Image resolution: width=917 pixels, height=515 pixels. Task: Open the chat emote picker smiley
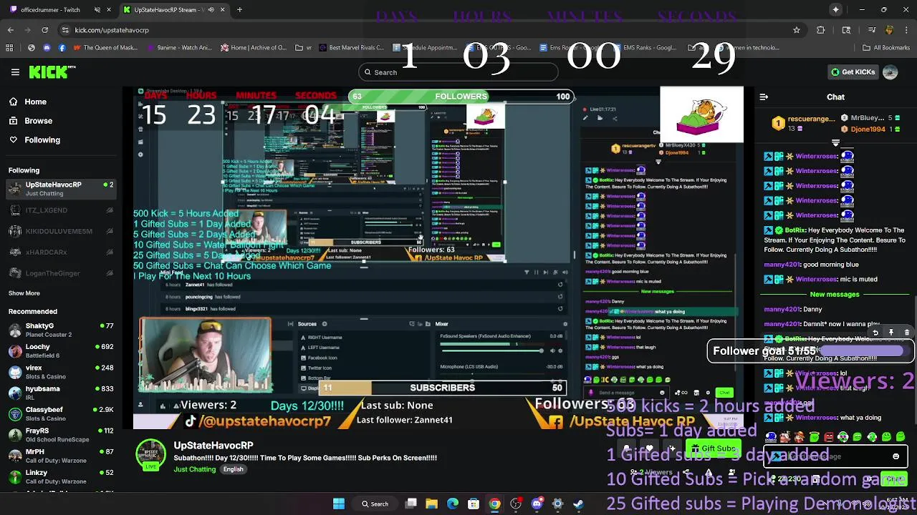click(896, 456)
